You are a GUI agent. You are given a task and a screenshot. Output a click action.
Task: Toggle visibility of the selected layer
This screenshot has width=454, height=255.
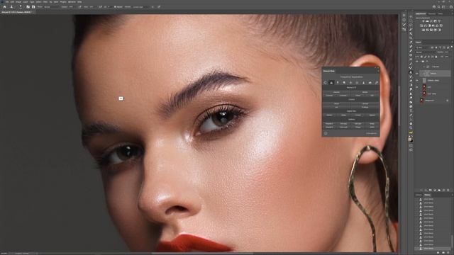tap(417, 74)
